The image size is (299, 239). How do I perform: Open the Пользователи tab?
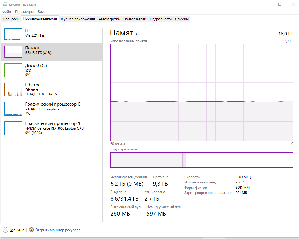pos(135,19)
